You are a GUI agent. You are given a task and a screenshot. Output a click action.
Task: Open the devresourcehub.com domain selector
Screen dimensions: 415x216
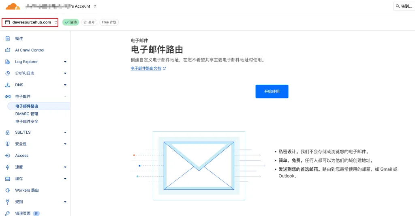click(x=30, y=23)
